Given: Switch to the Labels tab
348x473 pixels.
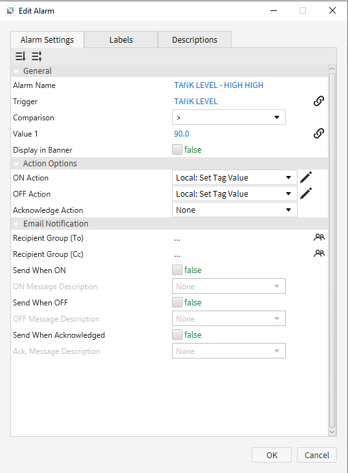Looking at the screenshot, I should coord(121,39).
